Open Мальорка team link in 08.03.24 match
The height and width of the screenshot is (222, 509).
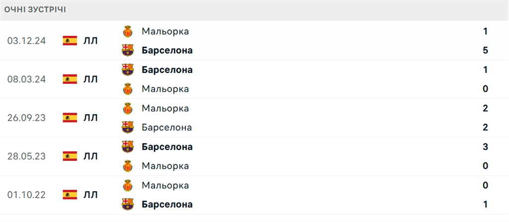pos(165,89)
